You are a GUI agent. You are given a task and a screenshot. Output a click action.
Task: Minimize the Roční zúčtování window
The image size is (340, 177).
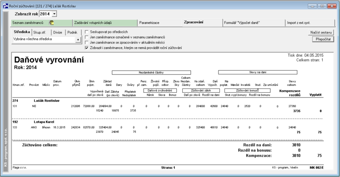[x=312, y=6]
